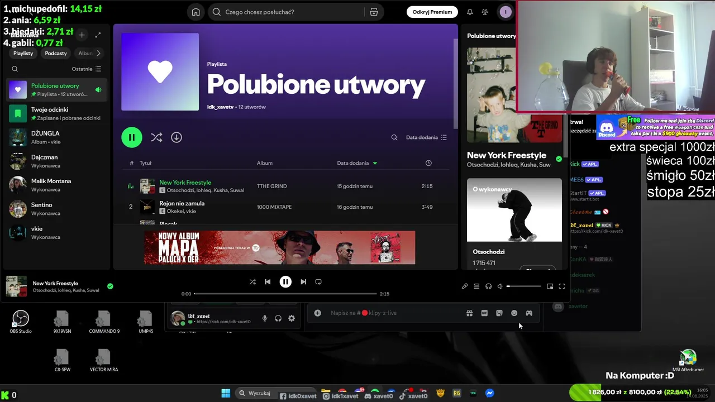
Task: Toggle repeat mode in player bar
Action: point(318,282)
